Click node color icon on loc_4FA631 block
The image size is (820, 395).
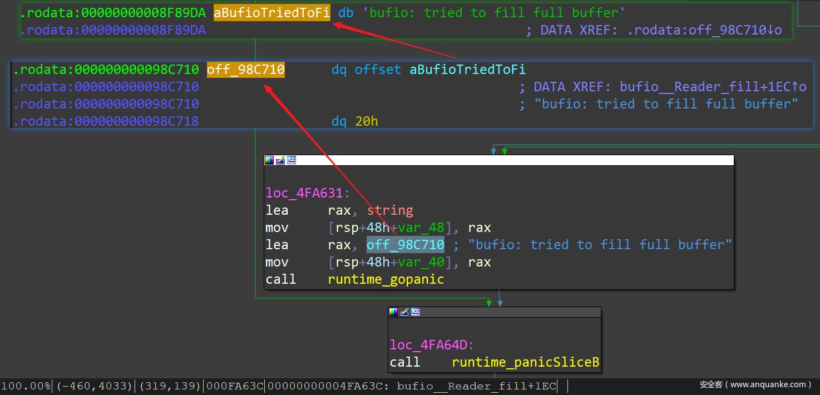(269, 160)
